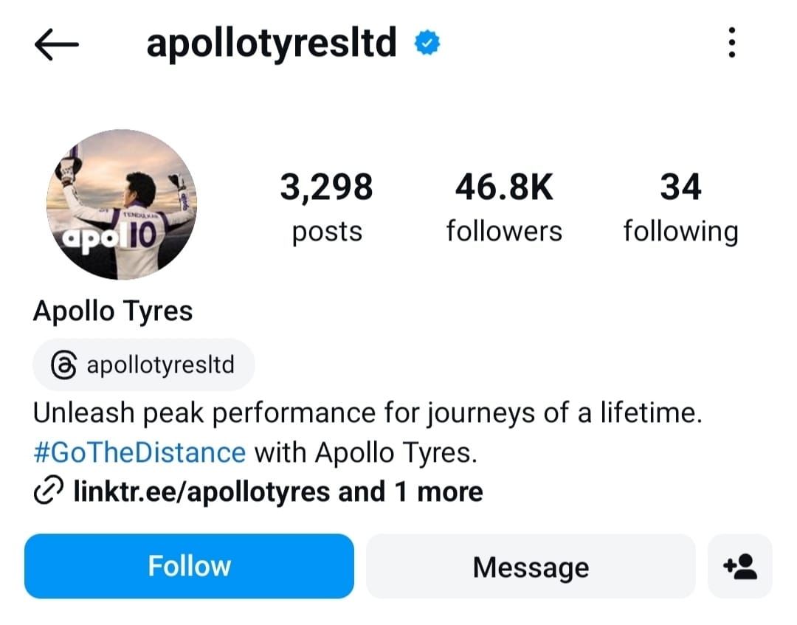Open the linktr.ee/apollotyres link
Viewport: 797px width, 625px height.
pyautogui.click(x=199, y=491)
